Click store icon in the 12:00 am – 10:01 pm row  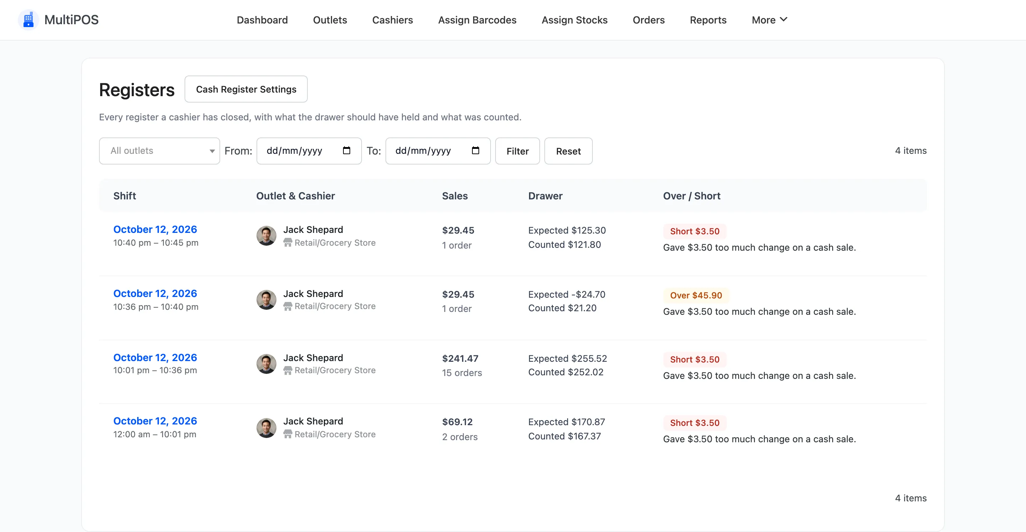tap(287, 434)
